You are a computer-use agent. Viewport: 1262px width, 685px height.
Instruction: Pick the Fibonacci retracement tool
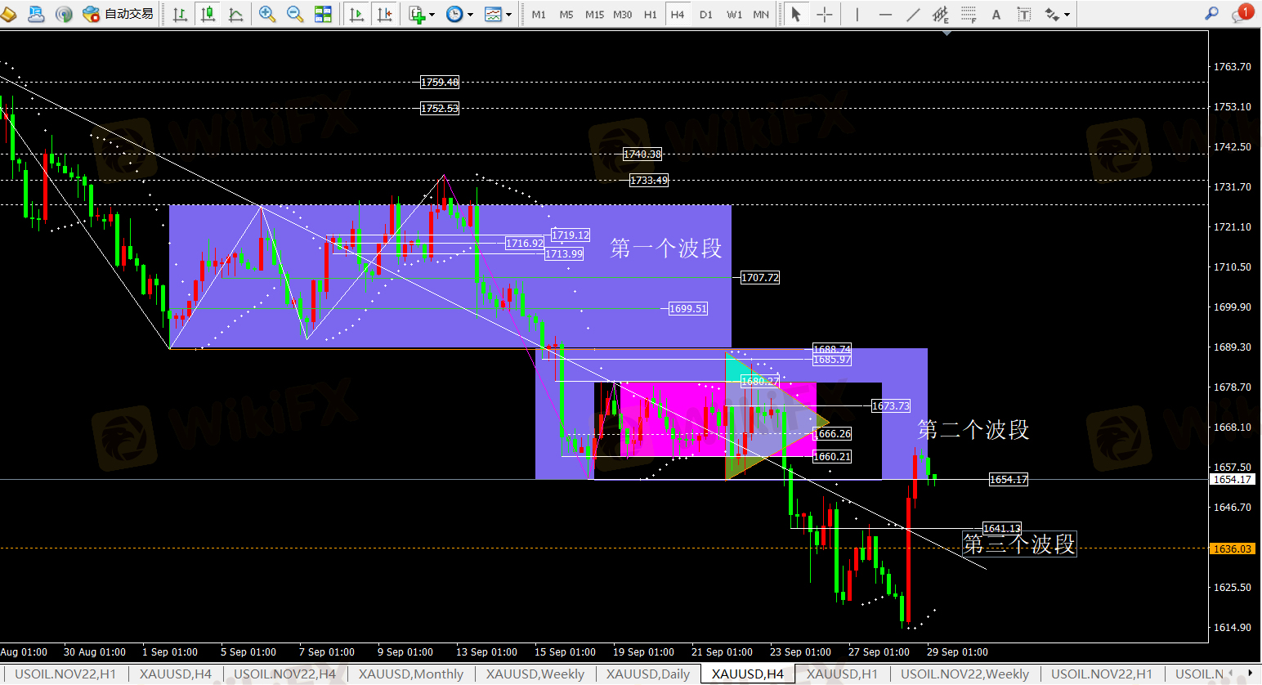(x=969, y=14)
